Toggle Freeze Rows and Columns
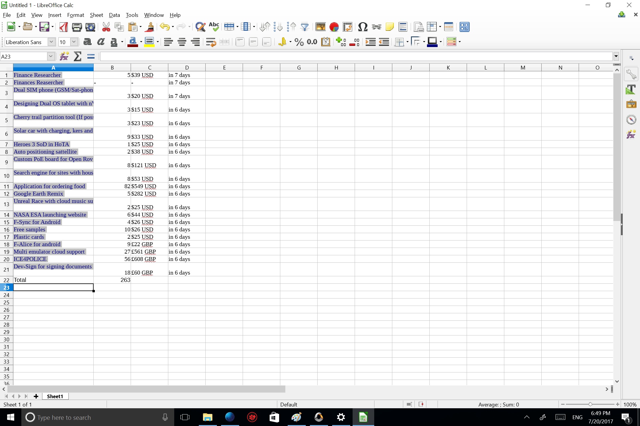 [432, 27]
